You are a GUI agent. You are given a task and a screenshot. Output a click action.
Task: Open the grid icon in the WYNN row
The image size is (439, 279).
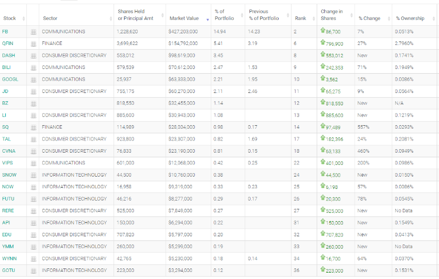pos(33,259)
